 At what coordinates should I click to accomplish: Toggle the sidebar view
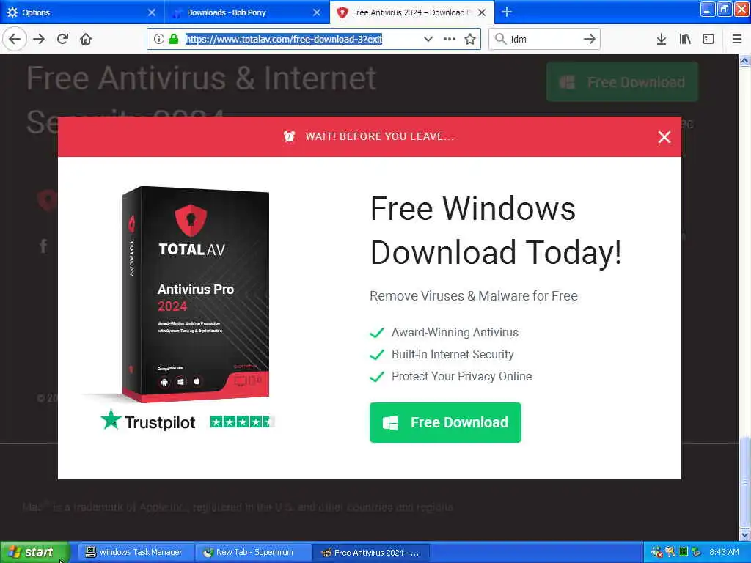tap(708, 40)
